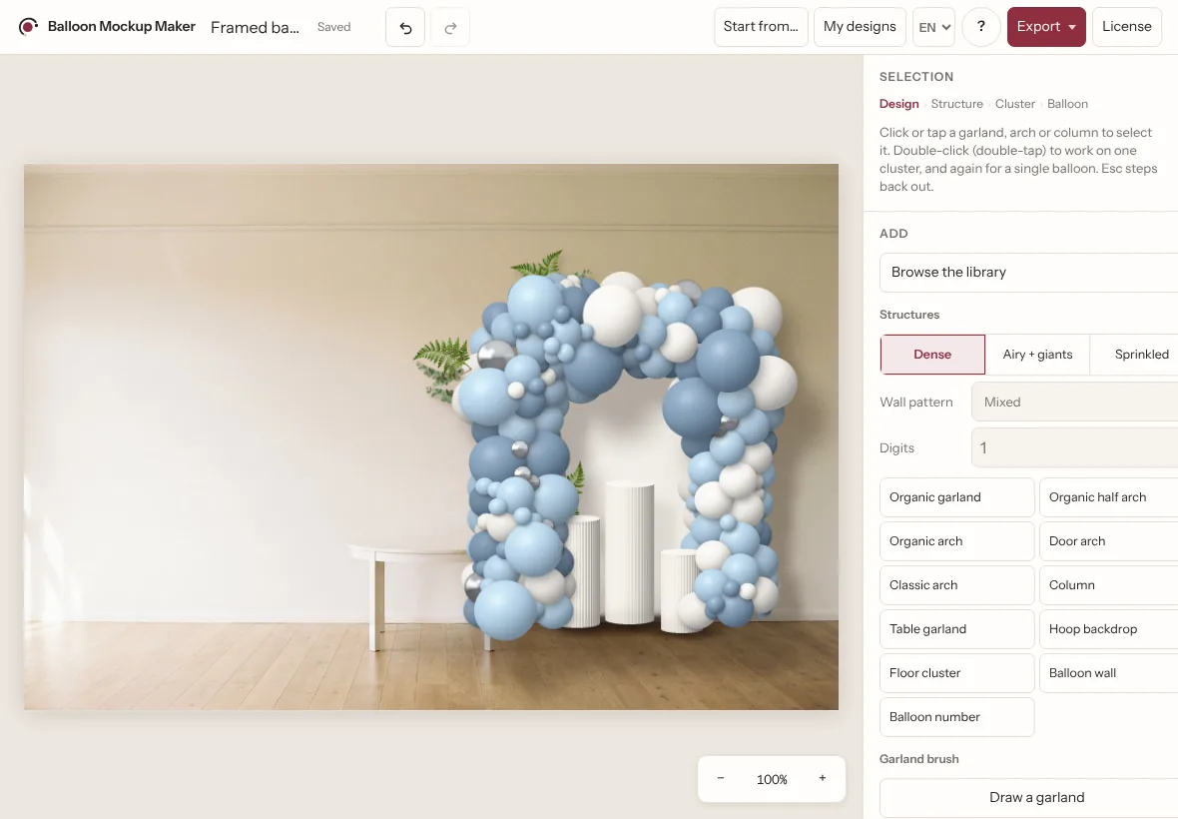Viewport: 1178px width, 819px height.
Task: Add a Balloon number
Action: click(957, 717)
